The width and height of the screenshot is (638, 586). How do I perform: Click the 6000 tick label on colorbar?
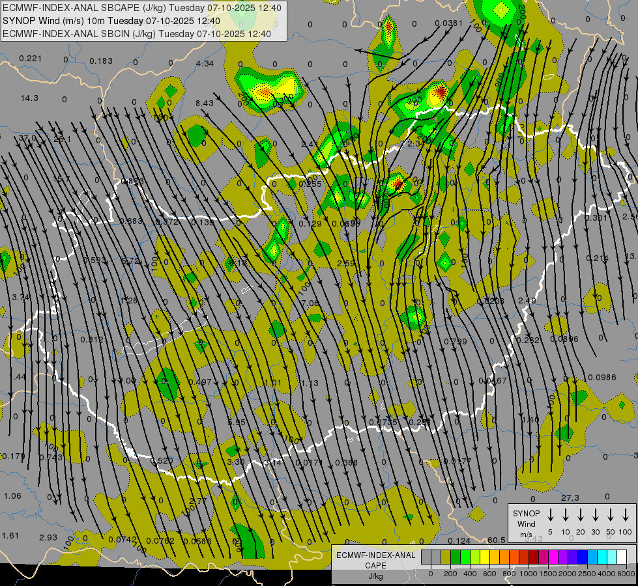point(626,574)
